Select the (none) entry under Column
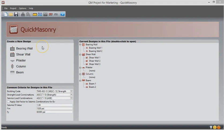Viewport: 224px width, 130px height. [x=92, y=77]
